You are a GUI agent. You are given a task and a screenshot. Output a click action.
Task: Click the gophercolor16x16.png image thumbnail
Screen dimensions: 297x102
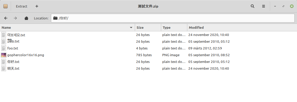click(4, 55)
